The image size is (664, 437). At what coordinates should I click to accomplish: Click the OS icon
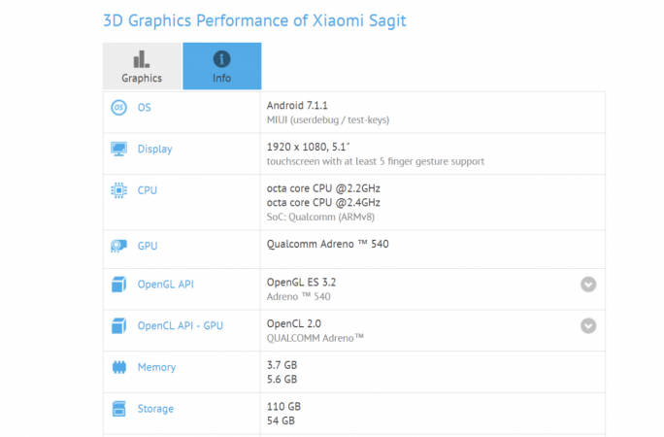[118, 107]
